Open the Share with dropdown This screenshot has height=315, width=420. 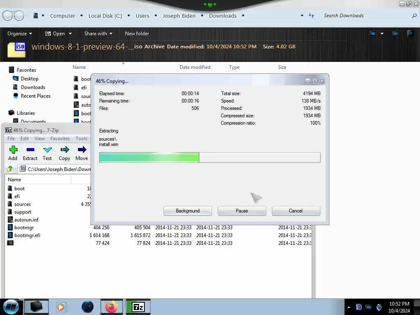click(x=98, y=34)
